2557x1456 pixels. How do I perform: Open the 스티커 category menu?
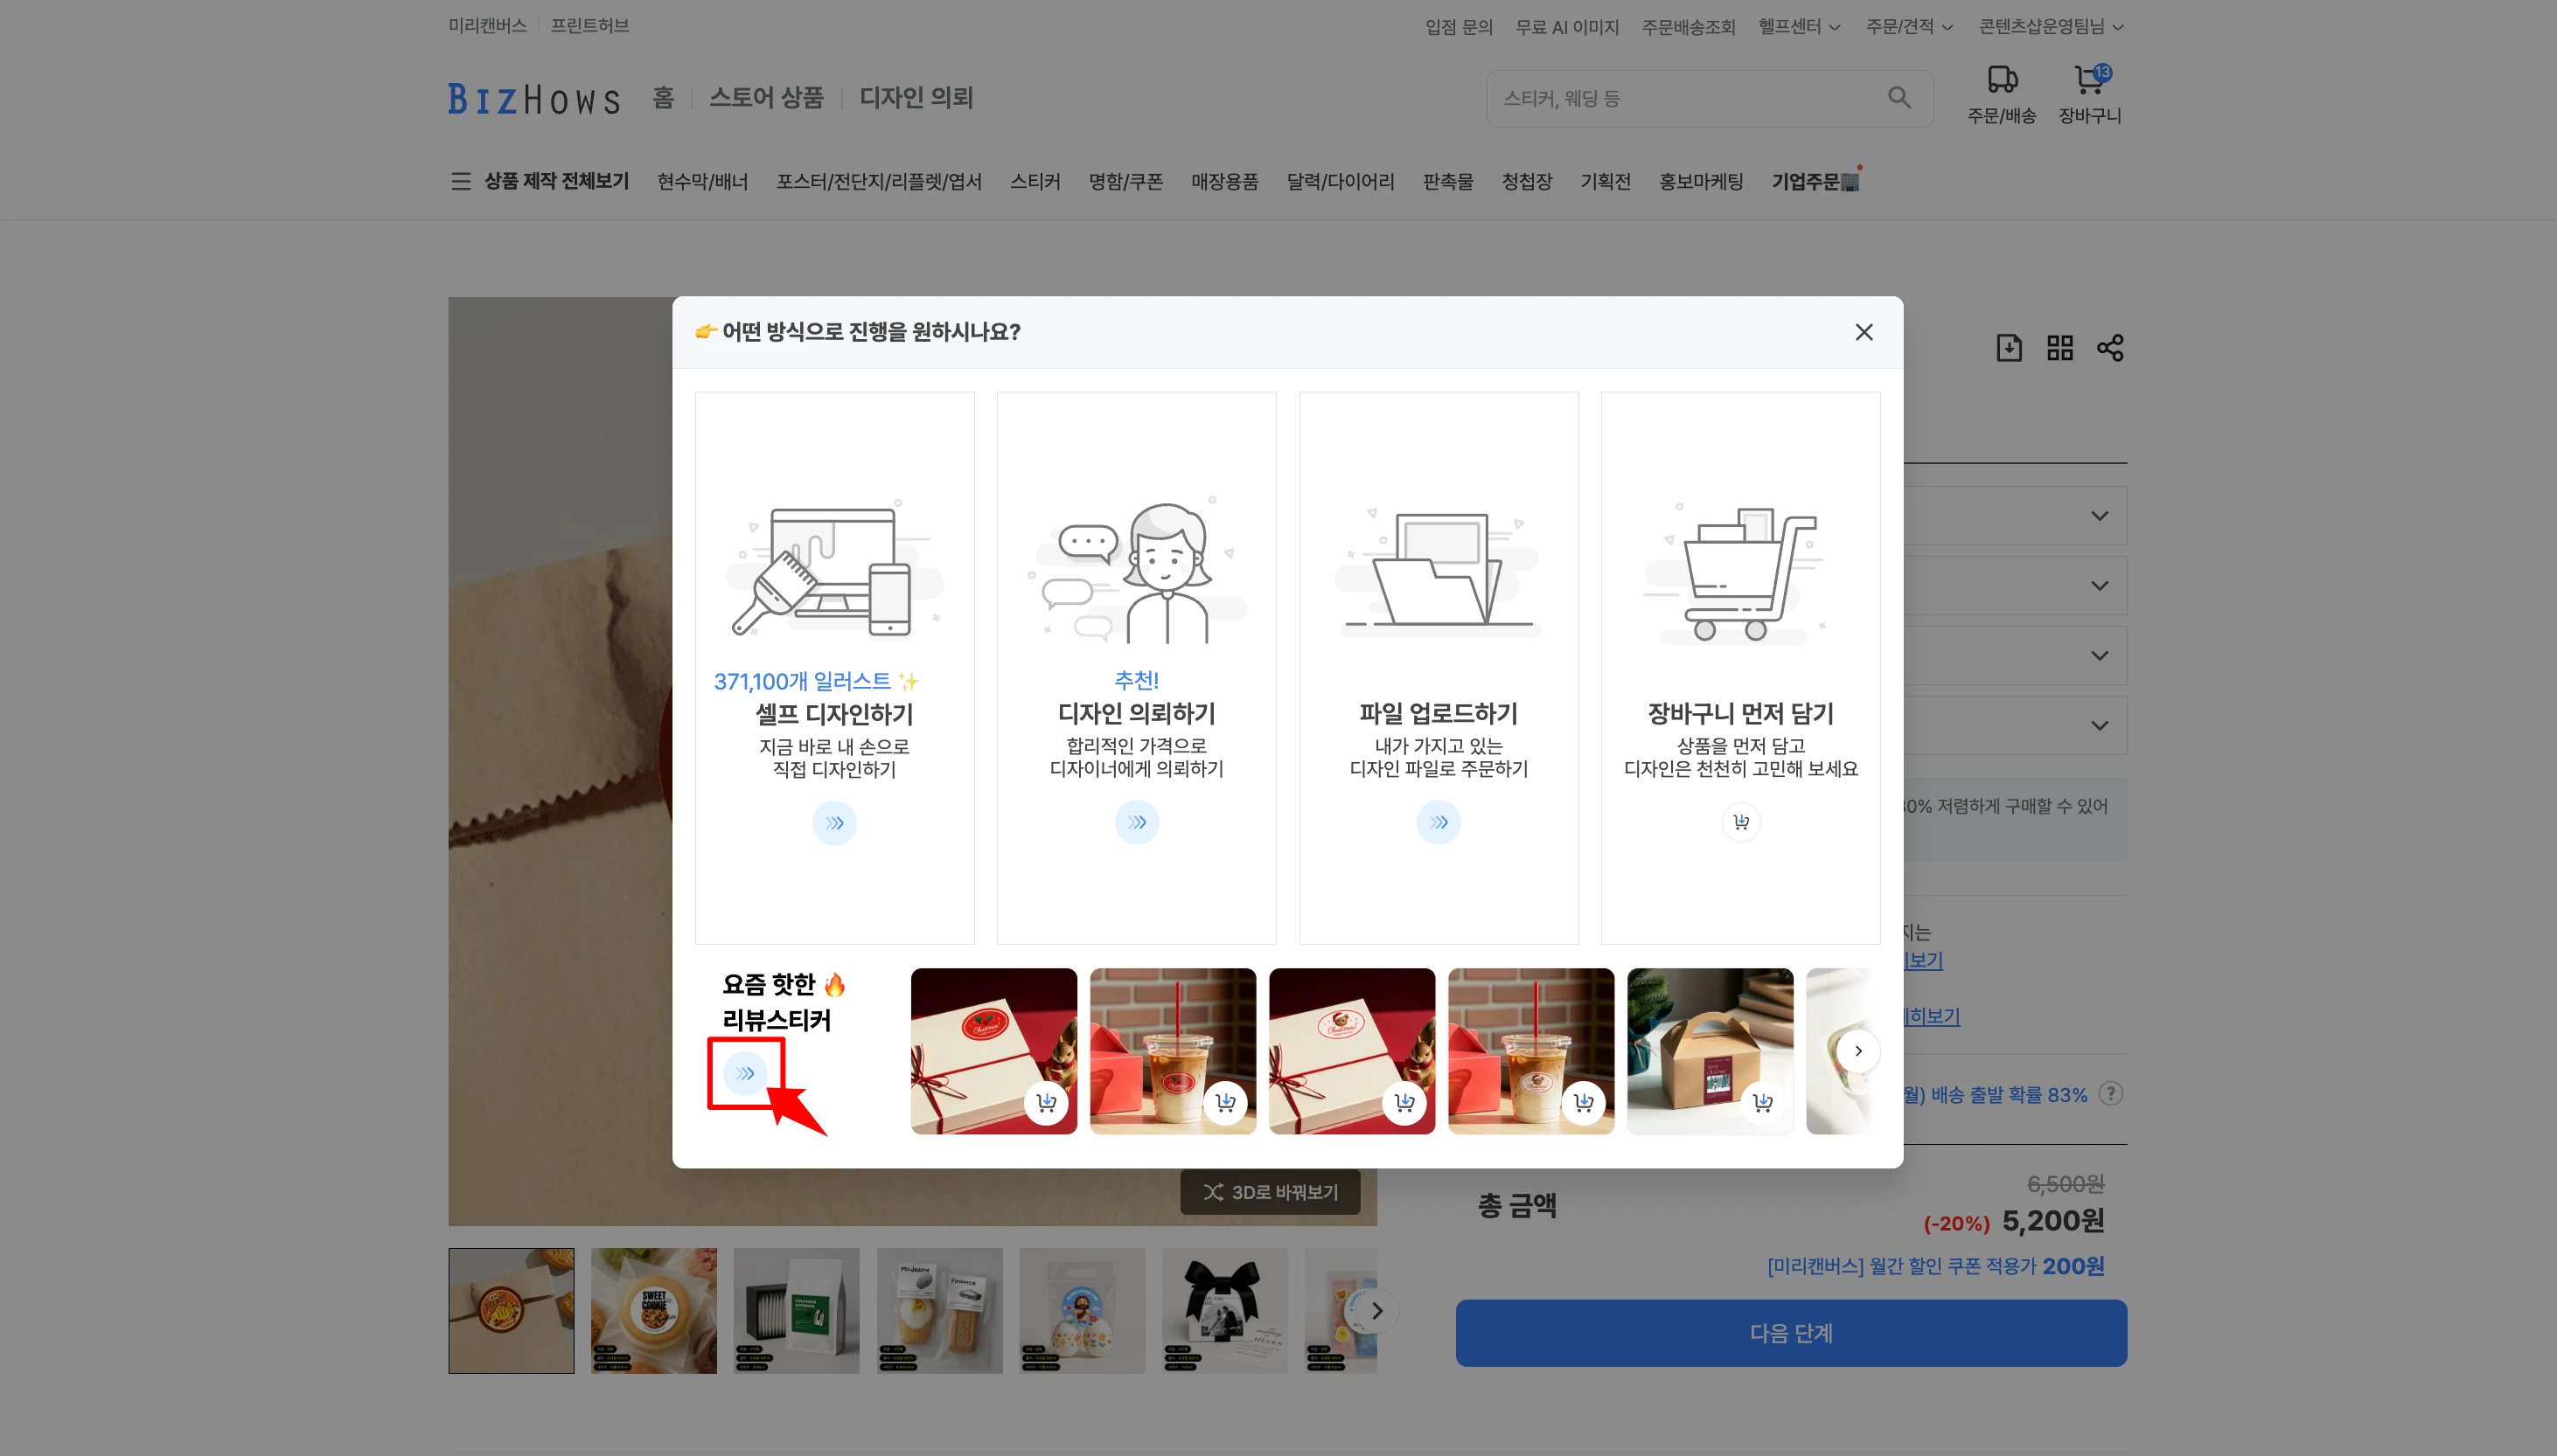[1035, 181]
